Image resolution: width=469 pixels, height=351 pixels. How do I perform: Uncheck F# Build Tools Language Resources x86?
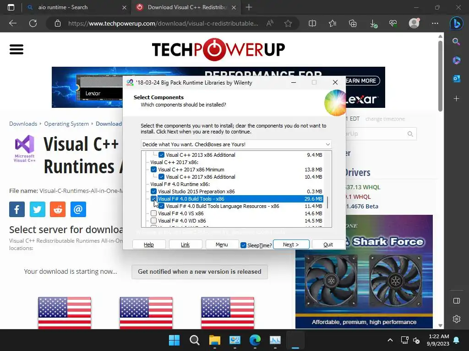tap(161, 206)
